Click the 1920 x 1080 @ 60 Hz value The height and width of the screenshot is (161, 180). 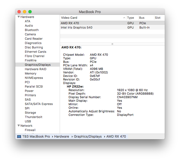pyautogui.click(x=132, y=90)
